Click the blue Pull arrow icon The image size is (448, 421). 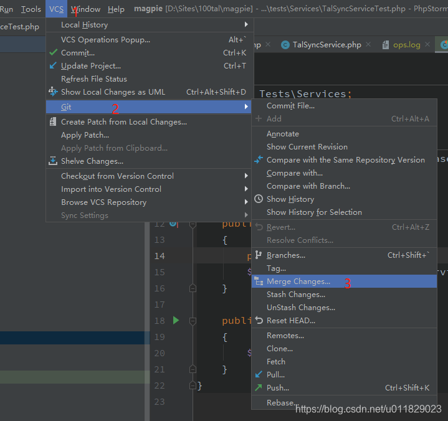coord(259,374)
